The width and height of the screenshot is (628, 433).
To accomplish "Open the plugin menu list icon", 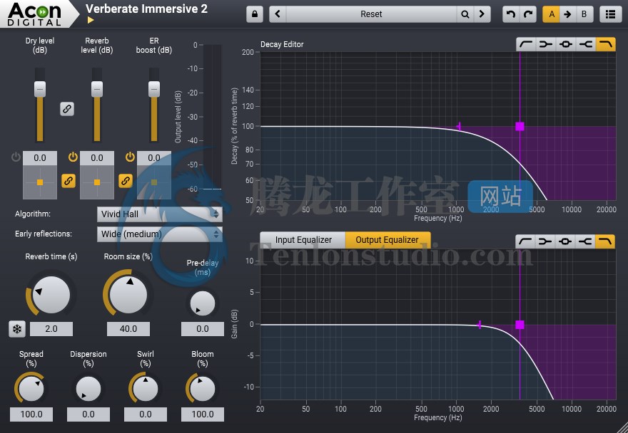I will click(x=610, y=14).
